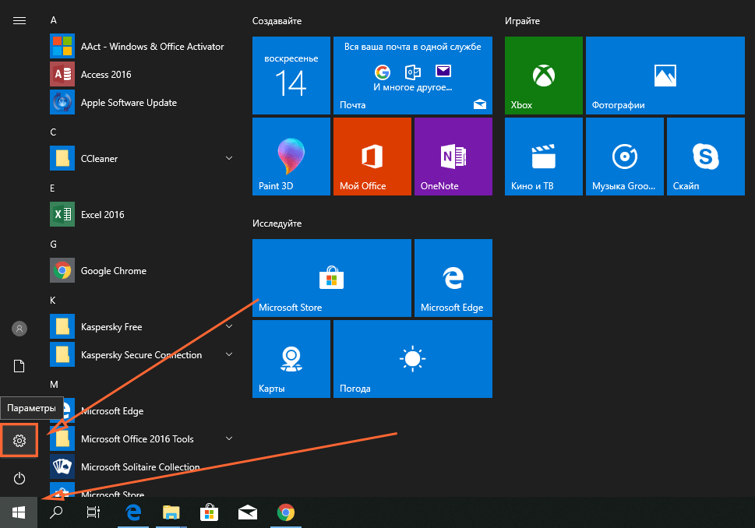Open Microsoft Solitaire Collection in app list

click(143, 467)
